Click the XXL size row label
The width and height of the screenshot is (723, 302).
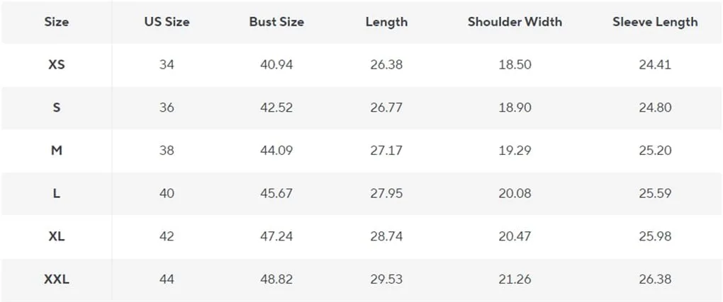pyautogui.click(x=57, y=279)
